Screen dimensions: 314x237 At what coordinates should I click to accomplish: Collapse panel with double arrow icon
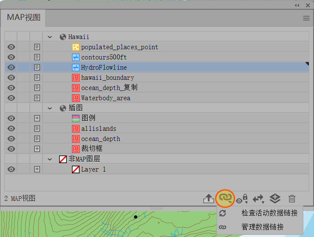pyautogui.click(x=297, y=6)
